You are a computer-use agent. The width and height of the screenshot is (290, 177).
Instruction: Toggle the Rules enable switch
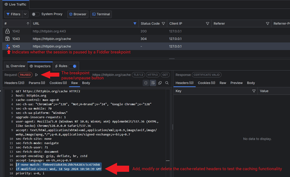click(73, 66)
